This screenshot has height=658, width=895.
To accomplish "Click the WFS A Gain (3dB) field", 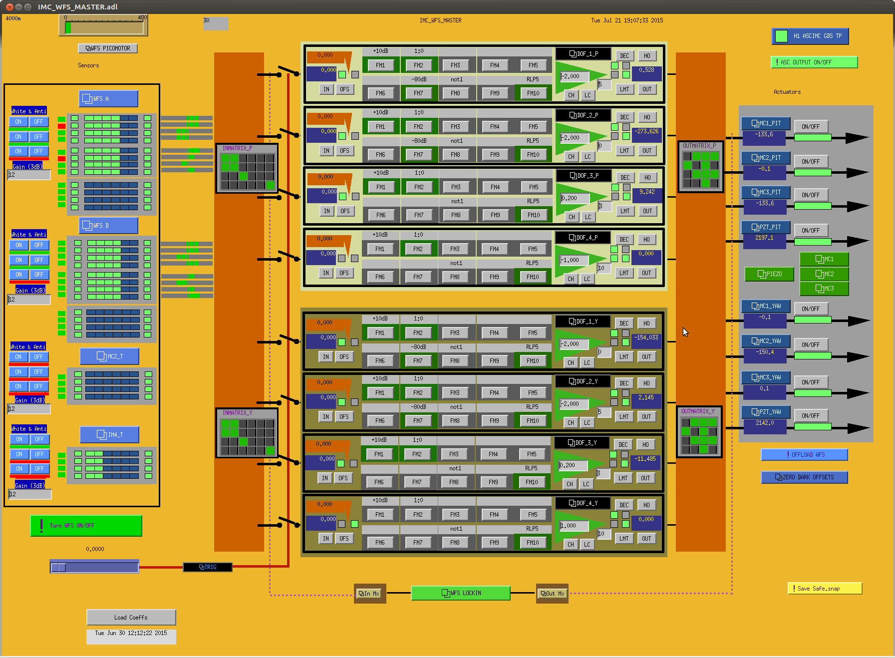I will (x=29, y=175).
